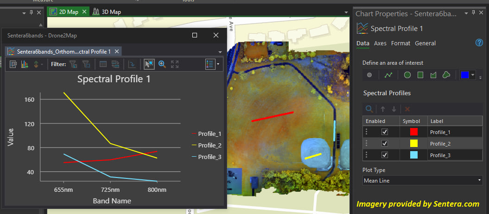The width and height of the screenshot is (489, 214).
Task: Close the Spectral Profile 1 chart tab
Action: coord(116,51)
